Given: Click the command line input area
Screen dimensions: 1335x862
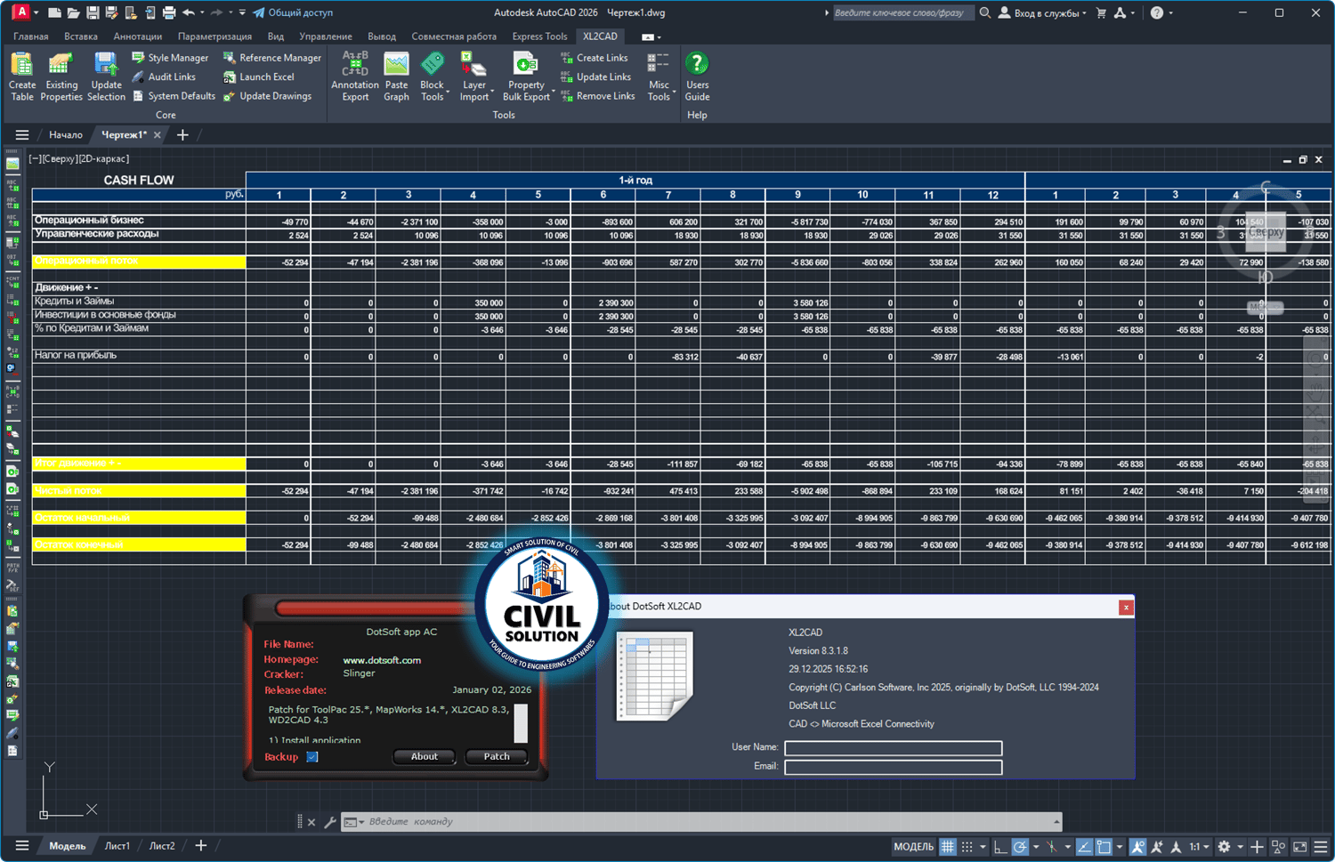Looking at the screenshot, I should pyautogui.click(x=708, y=822).
